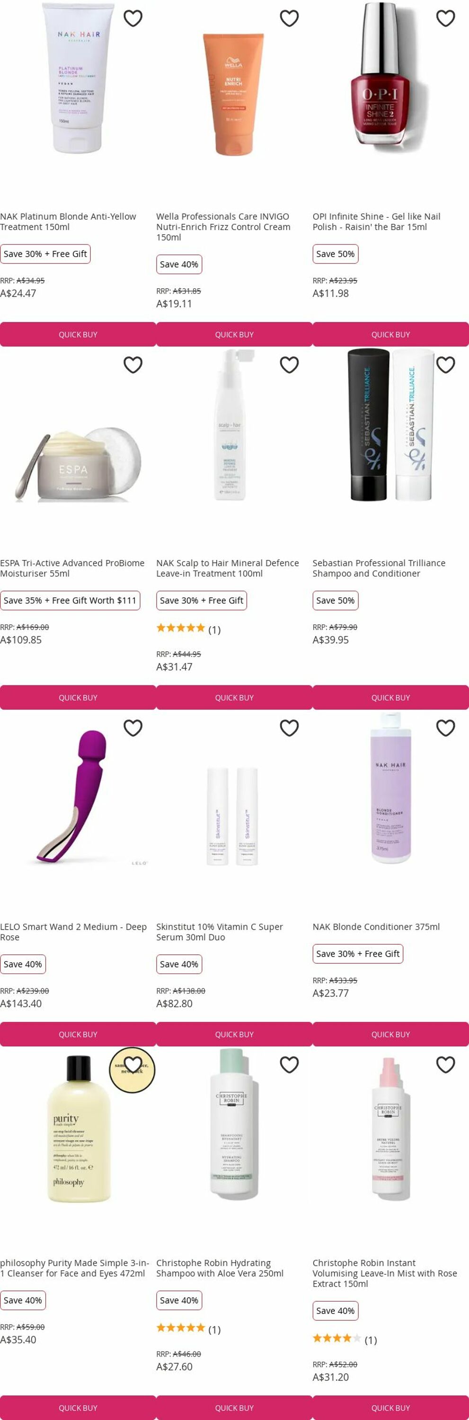Viewport: 469px width, 1420px height.
Task: Click heart icon on ESPA ProBiome Moisturiser
Action: coord(133,365)
